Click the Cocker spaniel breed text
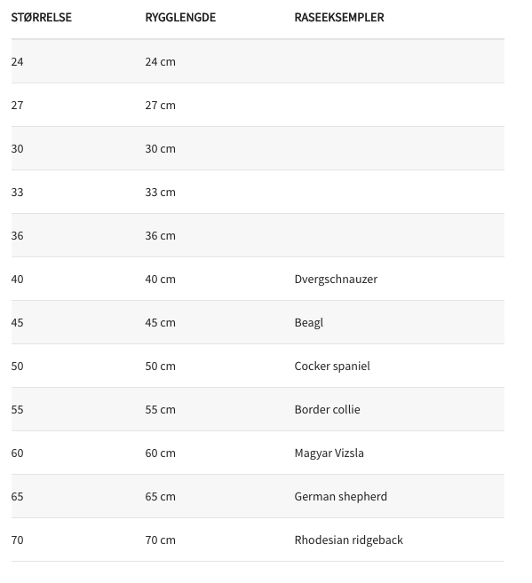Viewport: 532px width, 583px height. coord(332,366)
